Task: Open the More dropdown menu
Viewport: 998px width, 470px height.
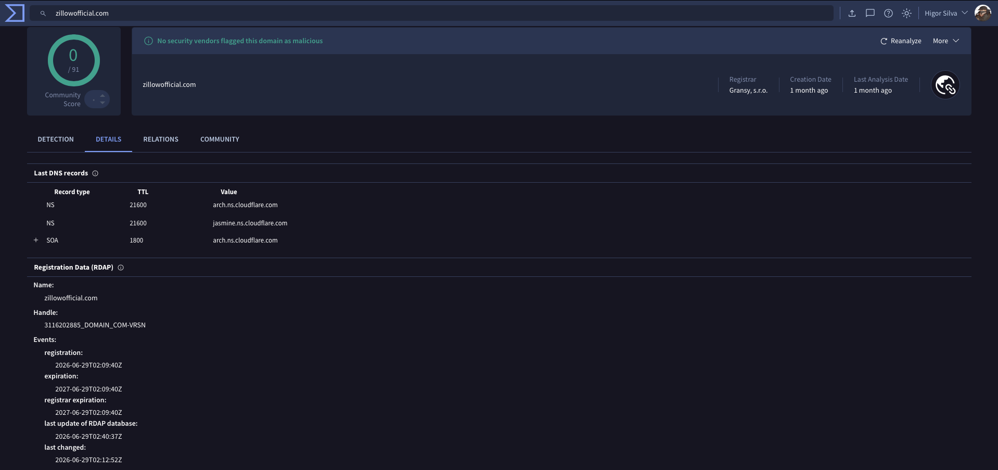Action: coord(945,41)
